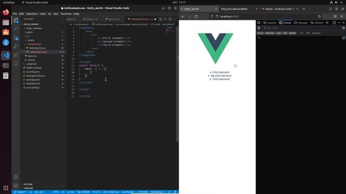The width and height of the screenshot is (346, 194).
Task: Toggle the XHR console filter
Action: [x=308, y=33]
